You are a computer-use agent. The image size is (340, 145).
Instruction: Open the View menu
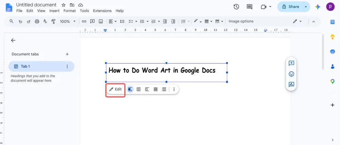coord(41,11)
